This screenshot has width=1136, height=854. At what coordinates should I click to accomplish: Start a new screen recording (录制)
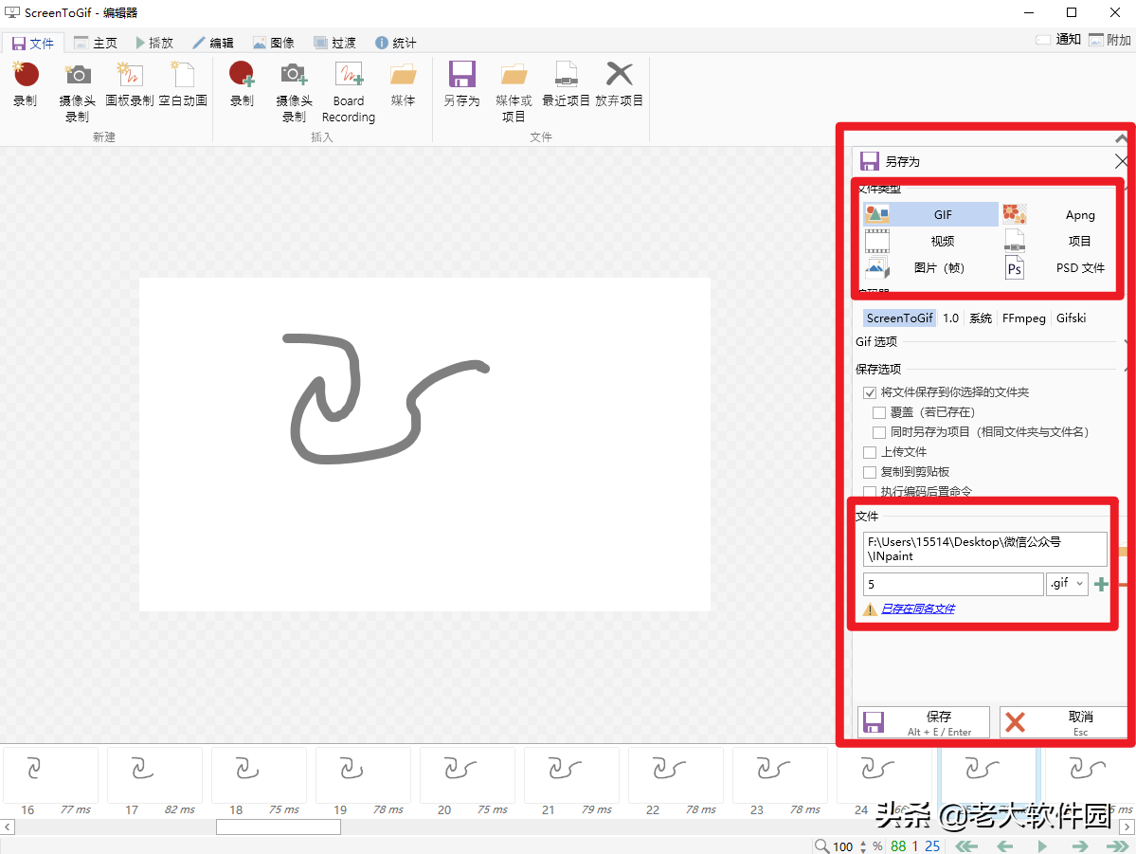pyautogui.click(x=26, y=84)
